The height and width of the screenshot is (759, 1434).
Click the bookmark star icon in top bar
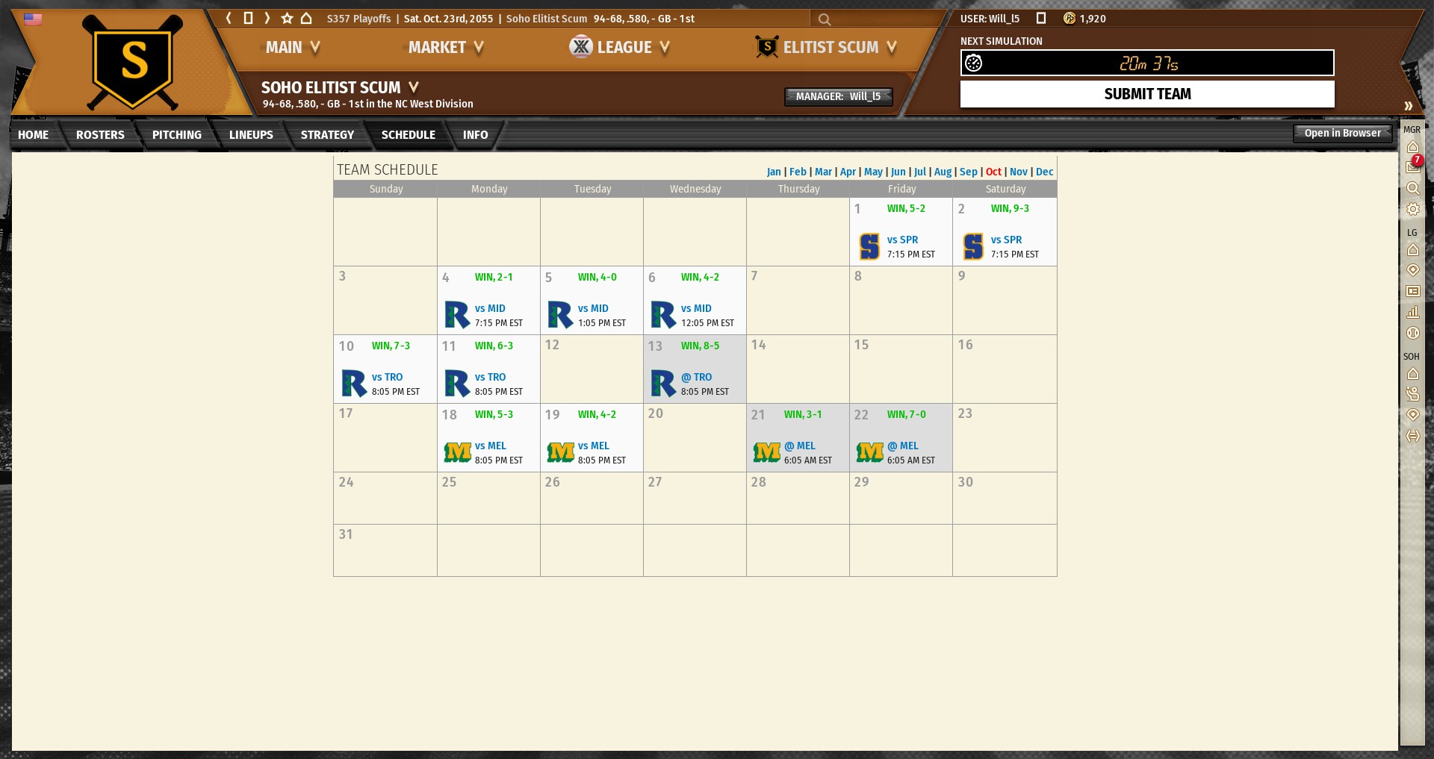[x=287, y=18]
